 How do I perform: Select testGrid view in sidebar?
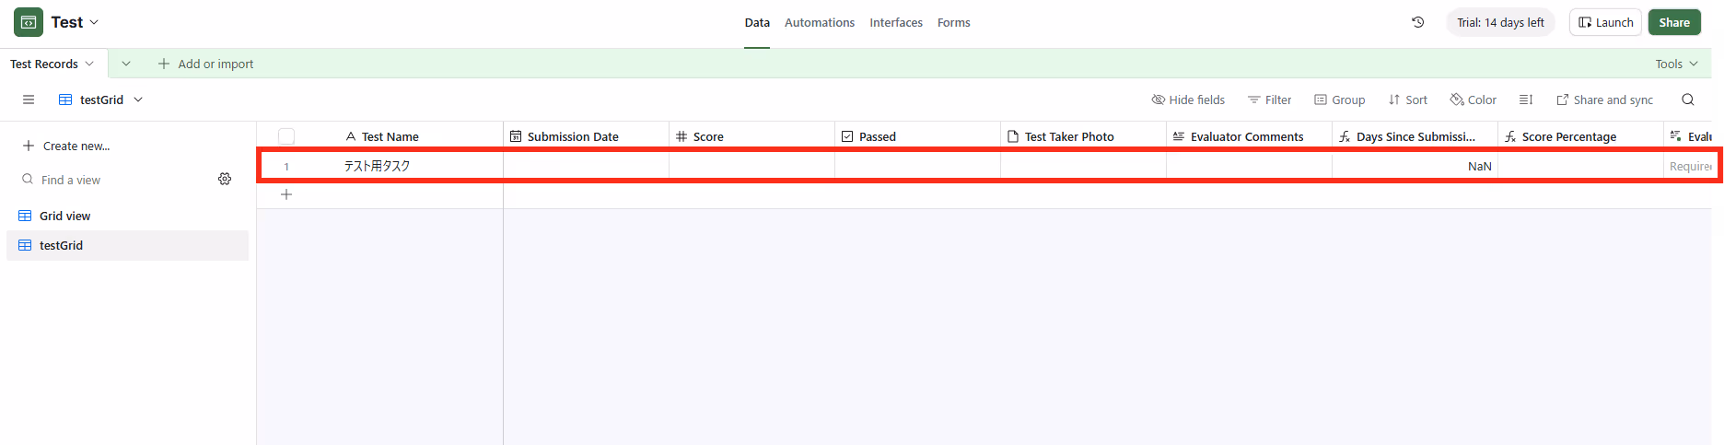pos(127,245)
